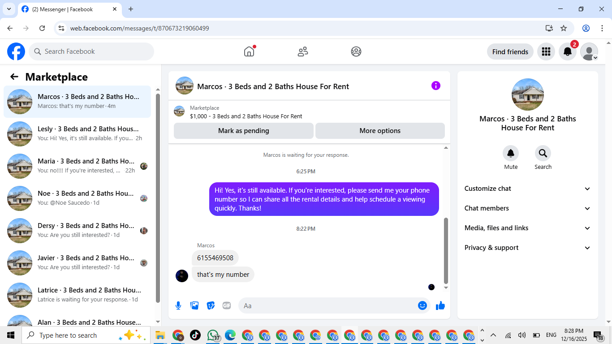This screenshot has width=612, height=344.
Task: Open the Windows Start menu
Action: point(11,335)
